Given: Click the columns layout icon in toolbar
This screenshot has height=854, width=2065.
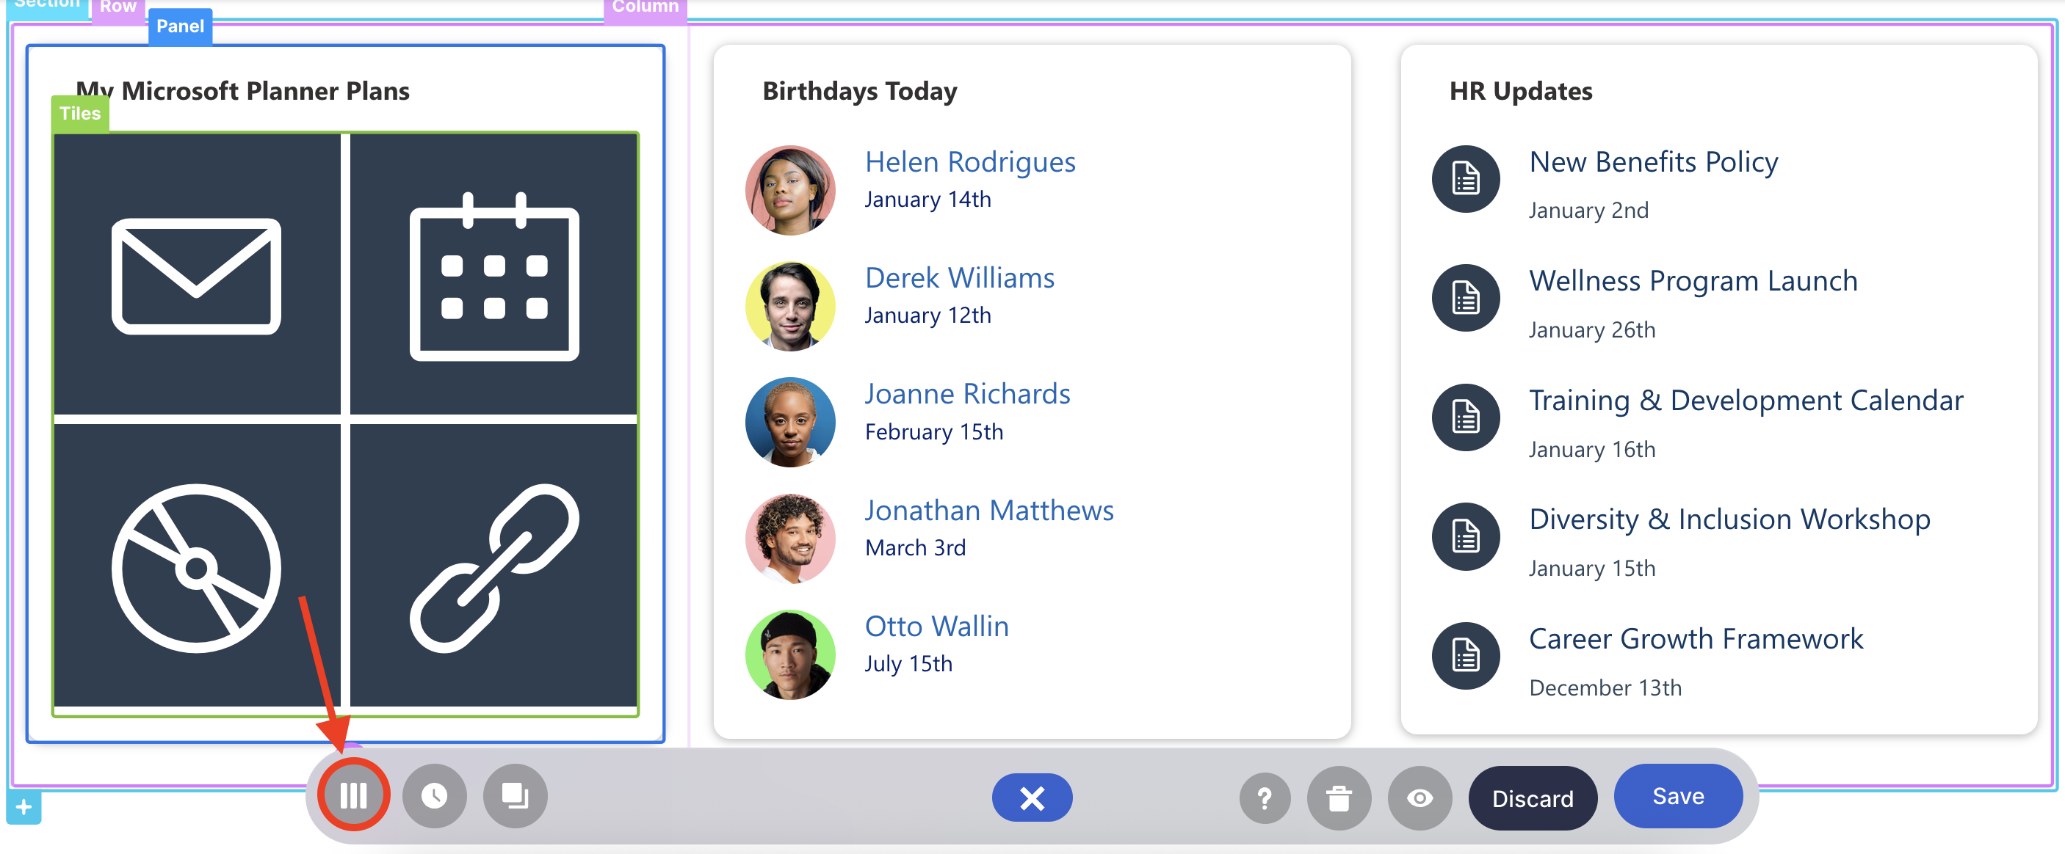Looking at the screenshot, I should [x=353, y=795].
